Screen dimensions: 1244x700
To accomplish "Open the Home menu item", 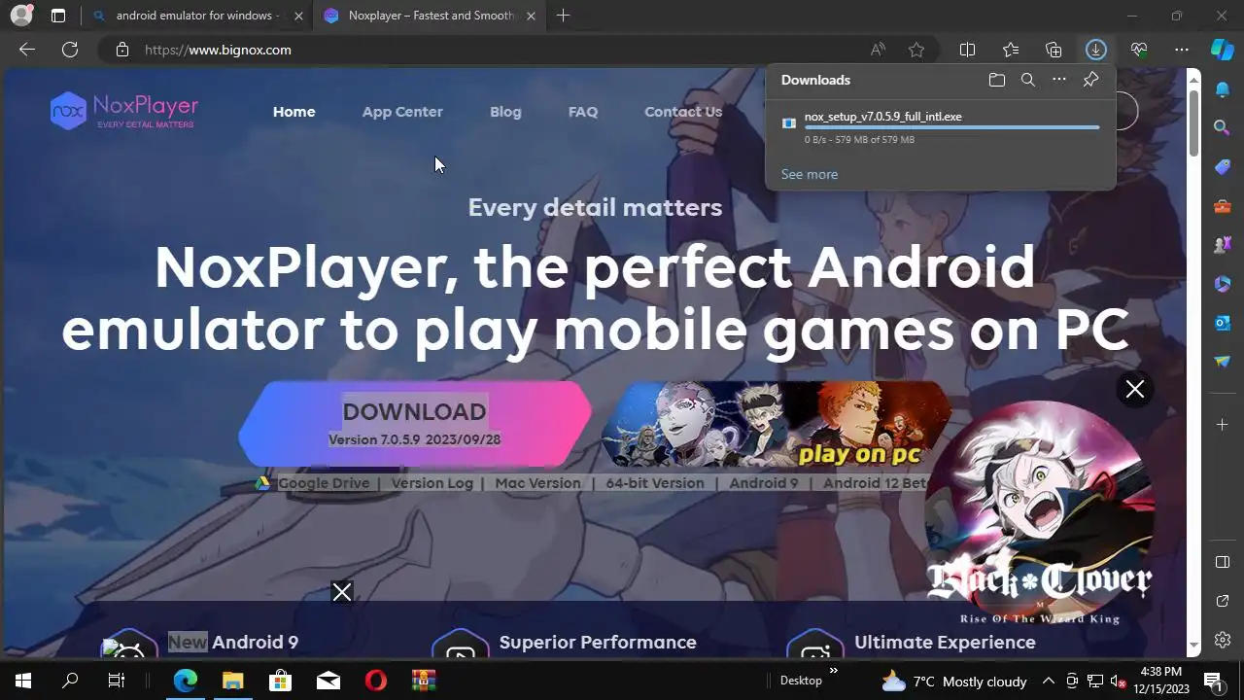I will (294, 112).
